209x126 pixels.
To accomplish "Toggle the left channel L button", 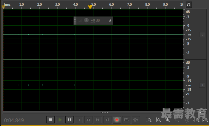I will (202, 35).
